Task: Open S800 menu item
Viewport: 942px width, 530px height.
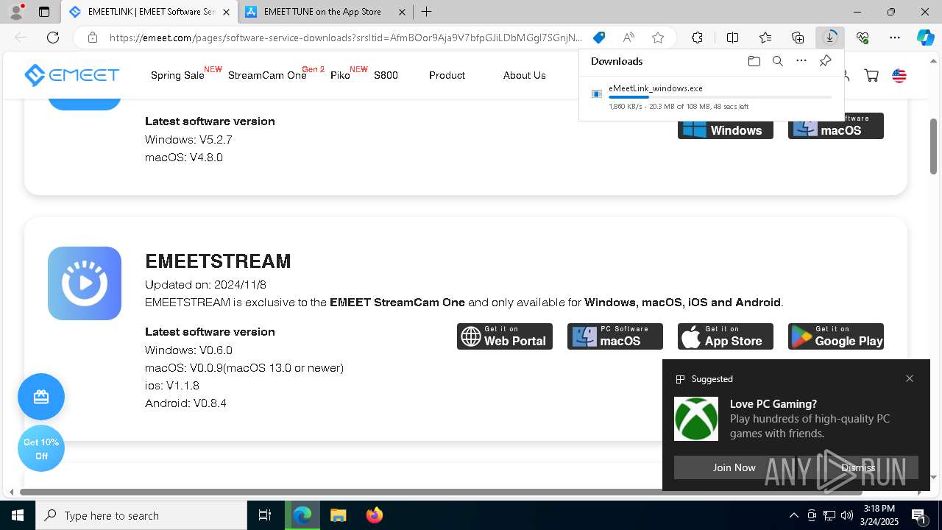Action: click(386, 75)
